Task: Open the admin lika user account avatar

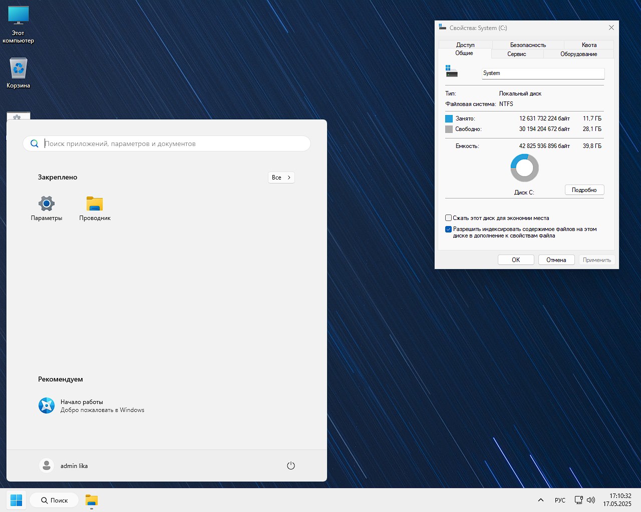Action: point(47,465)
